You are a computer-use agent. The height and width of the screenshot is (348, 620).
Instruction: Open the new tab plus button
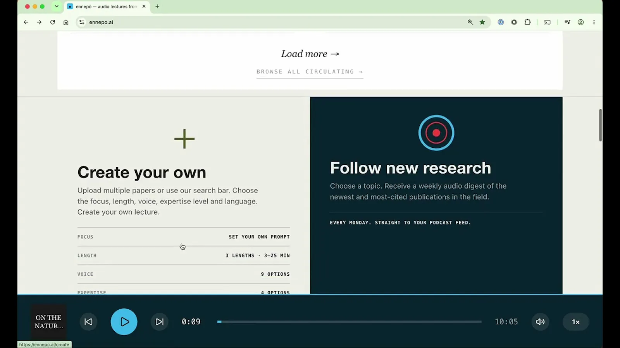[x=157, y=6]
